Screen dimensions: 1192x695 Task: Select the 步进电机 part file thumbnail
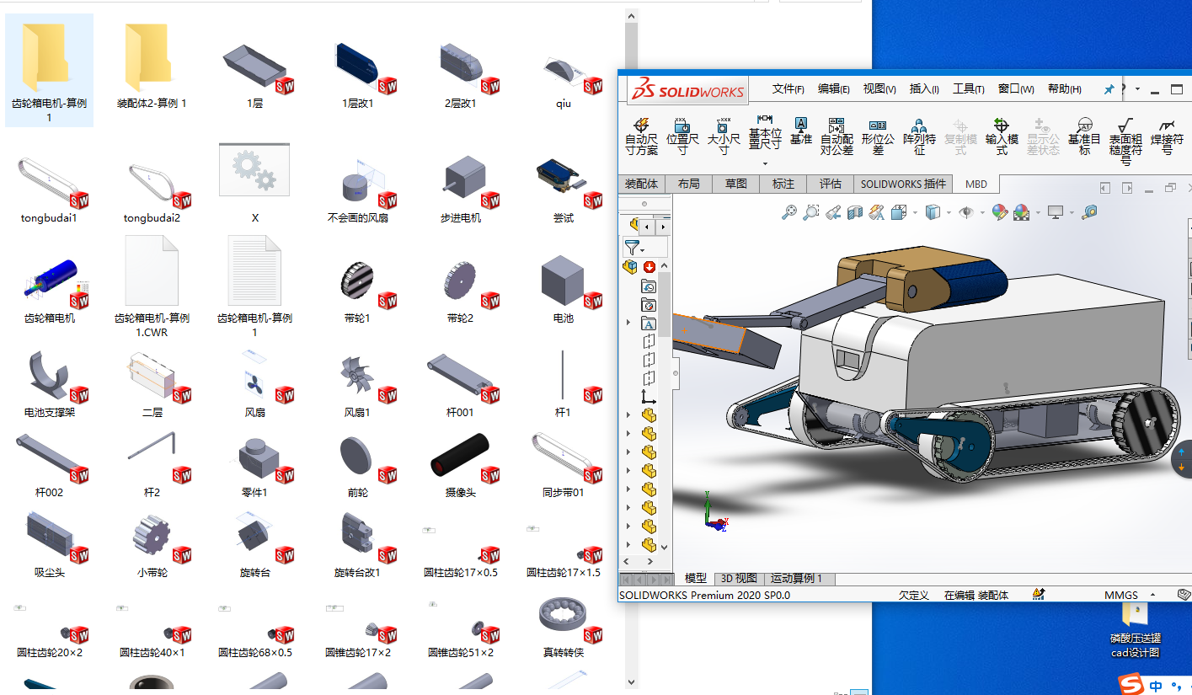(x=461, y=181)
